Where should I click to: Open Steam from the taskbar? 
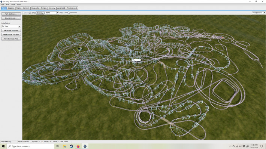click(72, 146)
